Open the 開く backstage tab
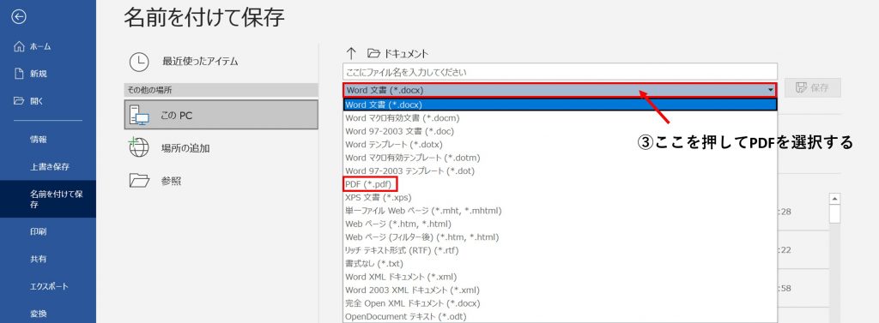This screenshot has height=323, width=879. pyautogui.click(x=48, y=101)
